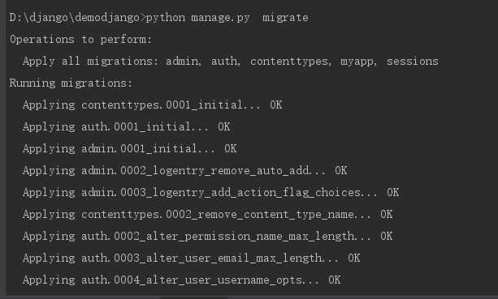Screen dimensions: 498x299
Task: Click 'contenttypes' in the Apply all migrations line
Action: pos(289,62)
